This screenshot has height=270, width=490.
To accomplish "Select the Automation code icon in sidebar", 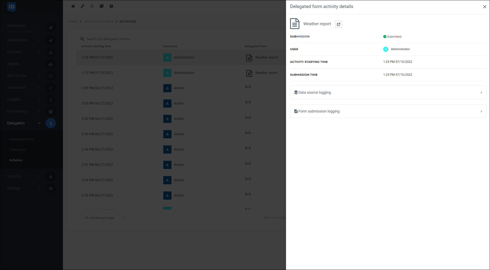I will [51, 87].
